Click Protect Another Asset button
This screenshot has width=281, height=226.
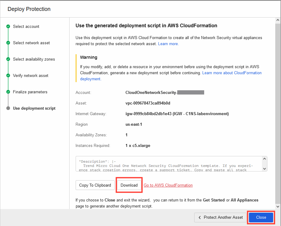point(221,218)
